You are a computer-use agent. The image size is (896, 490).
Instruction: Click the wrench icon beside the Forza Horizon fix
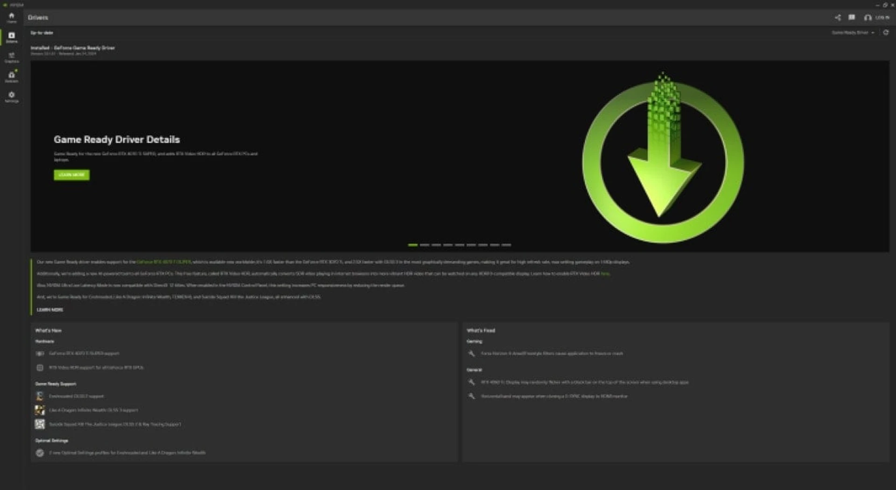pyautogui.click(x=471, y=354)
